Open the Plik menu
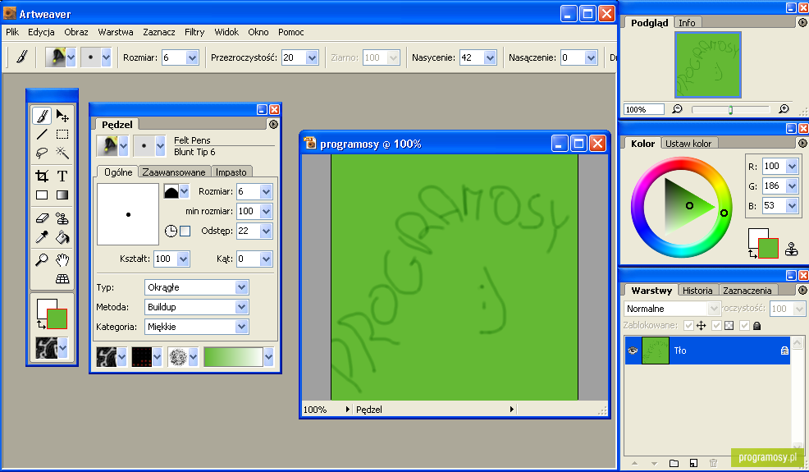This screenshot has height=472, width=809. tap(12, 32)
